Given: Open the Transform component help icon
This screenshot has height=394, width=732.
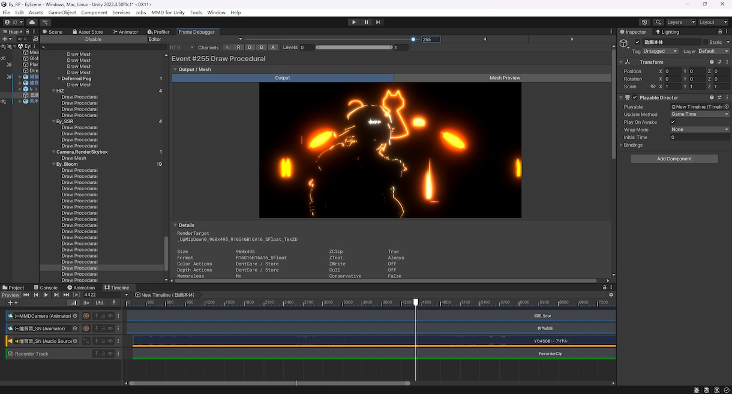Looking at the screenshot, I should pyautogui.click(x=712, y=62).
